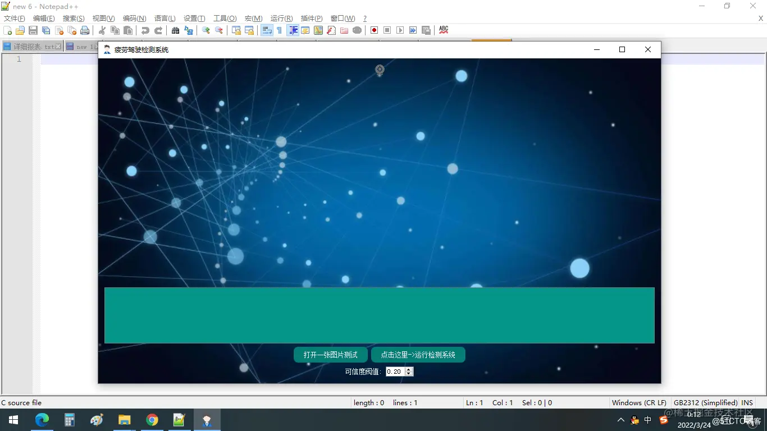The height and width of the screenshot is (431, 767).
Task: Close current document toolbar icon
Action: [59, 30]
